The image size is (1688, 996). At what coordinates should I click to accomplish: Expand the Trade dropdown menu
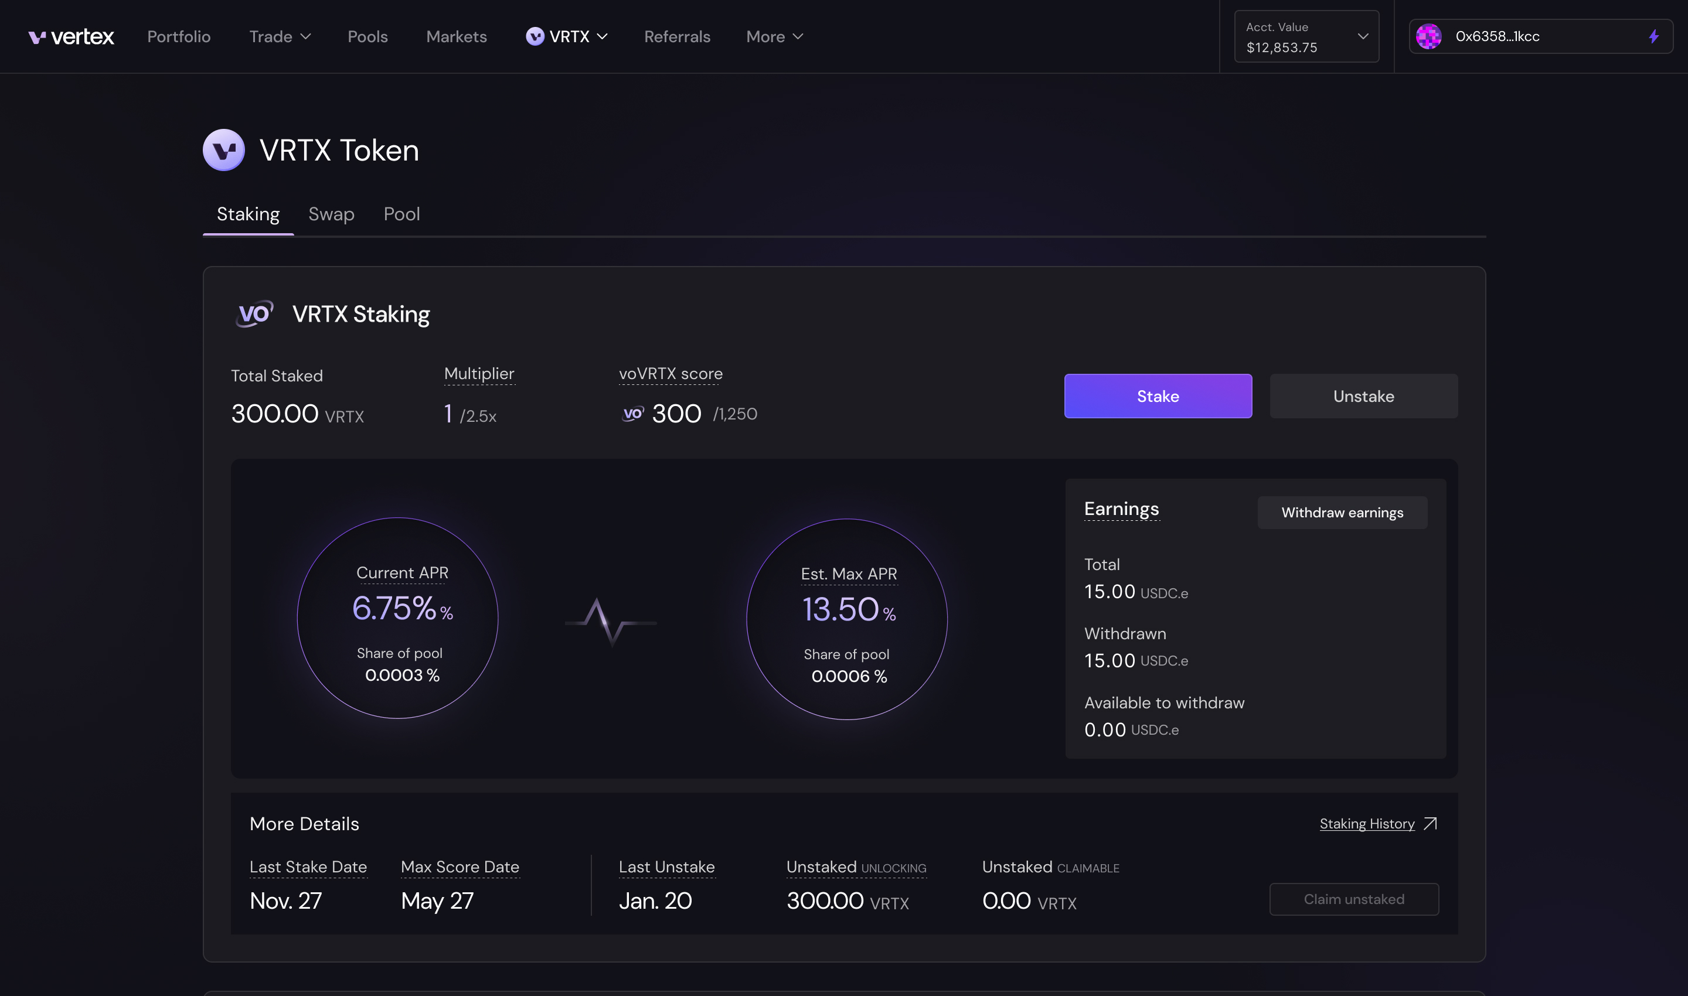coord(279,36)
